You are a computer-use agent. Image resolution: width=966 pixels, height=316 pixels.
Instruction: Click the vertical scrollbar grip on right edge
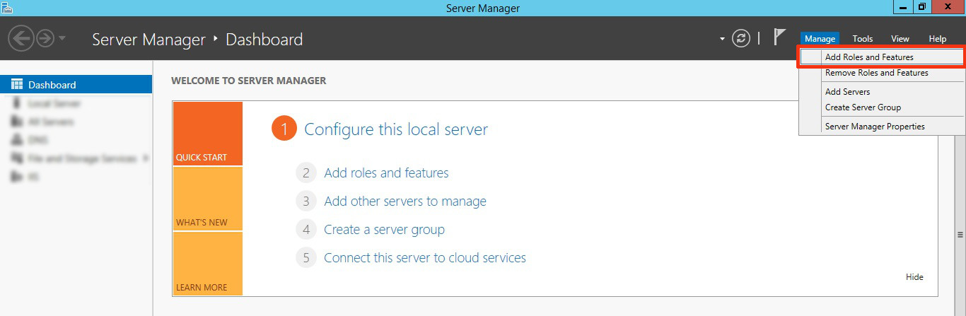pos(960,234)
